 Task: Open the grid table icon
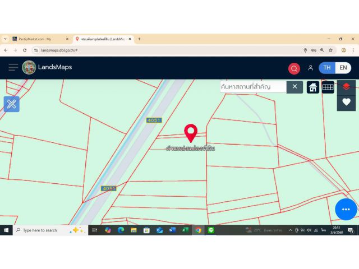point(328,87)
